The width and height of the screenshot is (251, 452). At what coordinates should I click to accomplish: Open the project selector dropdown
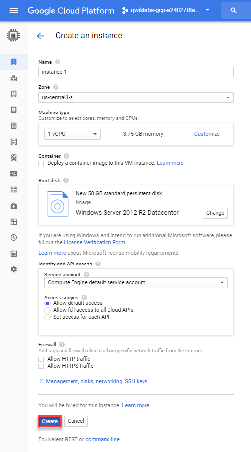click(166, 11)
